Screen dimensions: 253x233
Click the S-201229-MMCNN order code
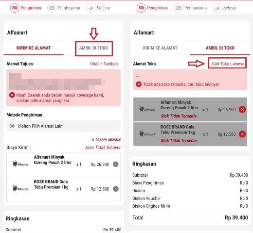point(106,140)
